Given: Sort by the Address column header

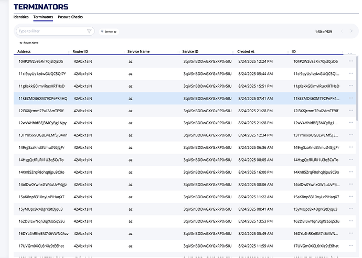Looking at the screenshot, I should point(25,51).
